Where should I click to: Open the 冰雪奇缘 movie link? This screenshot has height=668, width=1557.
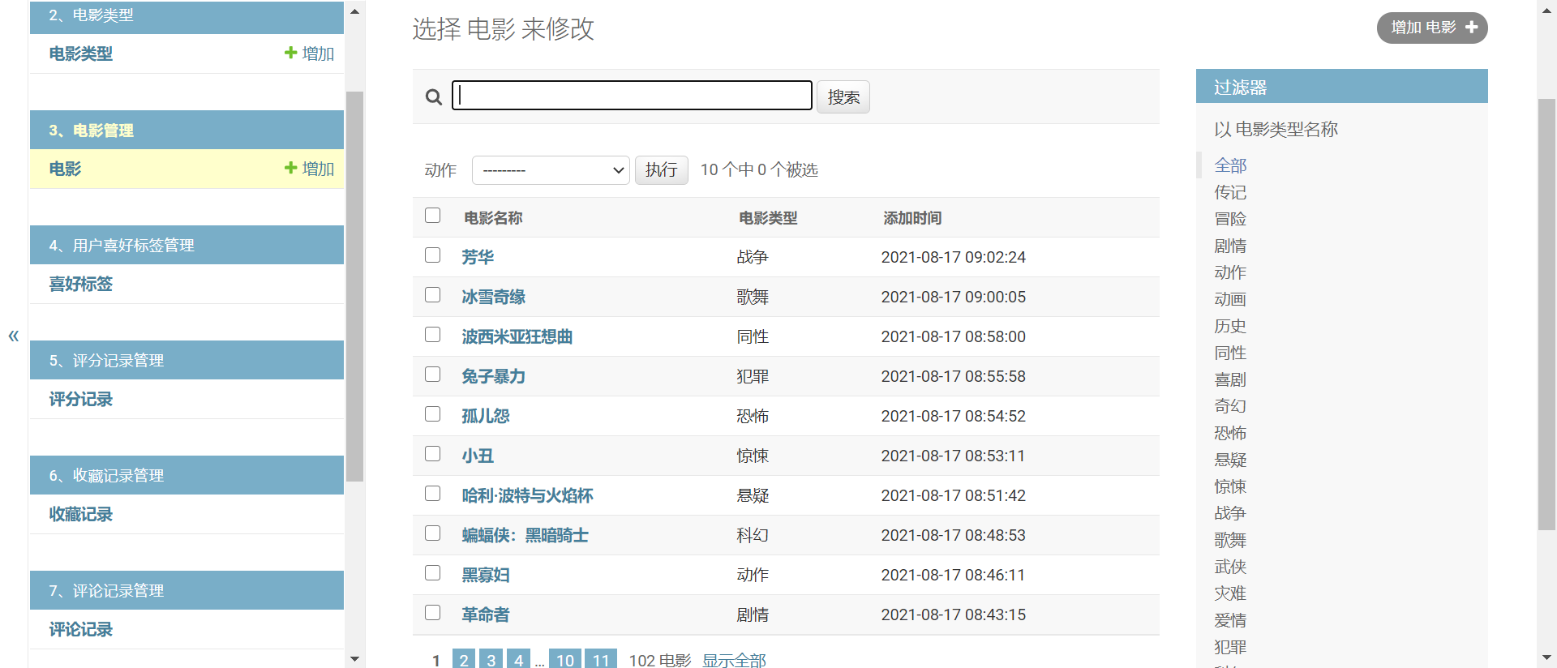click(x=494, y=297)
